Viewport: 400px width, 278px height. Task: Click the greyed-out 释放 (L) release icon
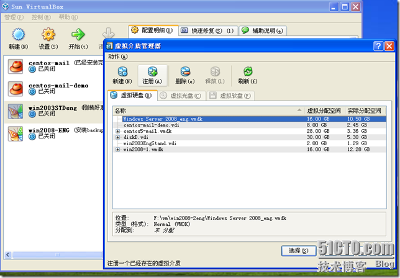click(x=215, y=72)
